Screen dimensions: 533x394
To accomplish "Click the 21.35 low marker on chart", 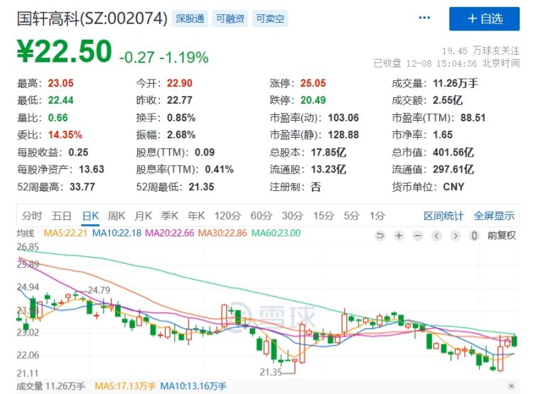I will click(271, 372).
